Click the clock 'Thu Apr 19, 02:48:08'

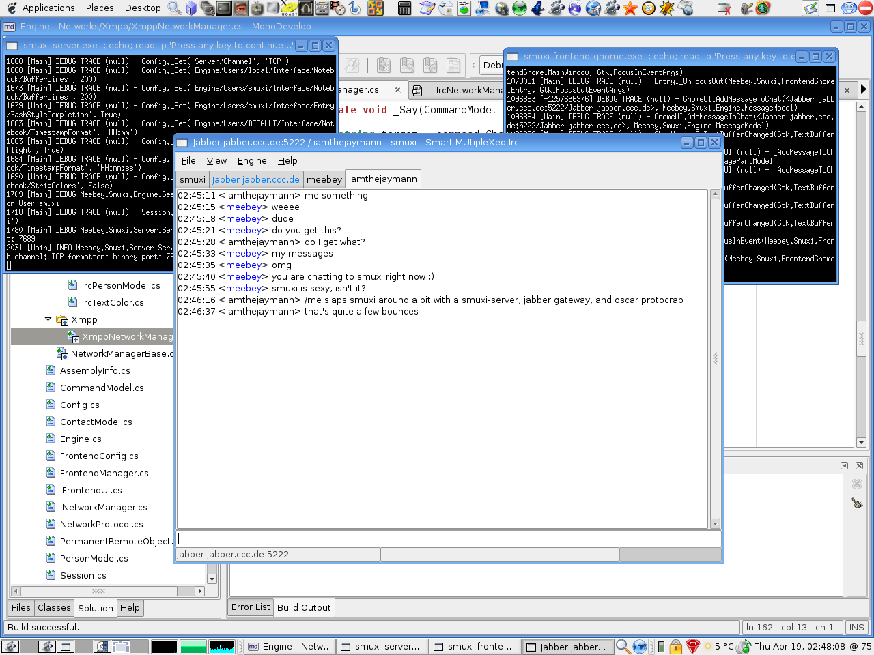point(800,646)
